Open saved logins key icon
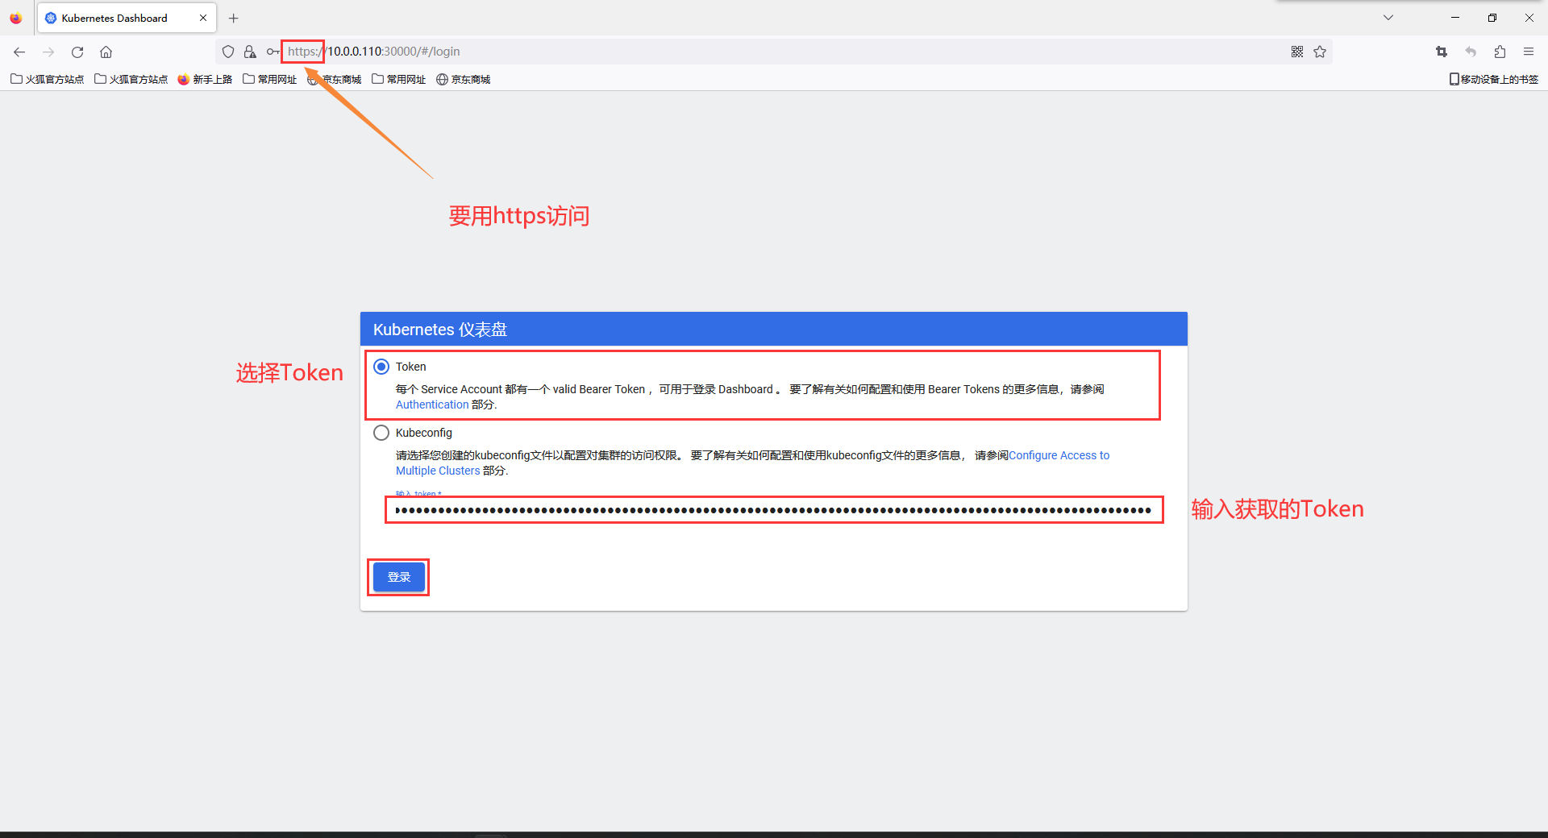Image resolution: width=1548 pixels, height=838 pixels. pos(273,52)
